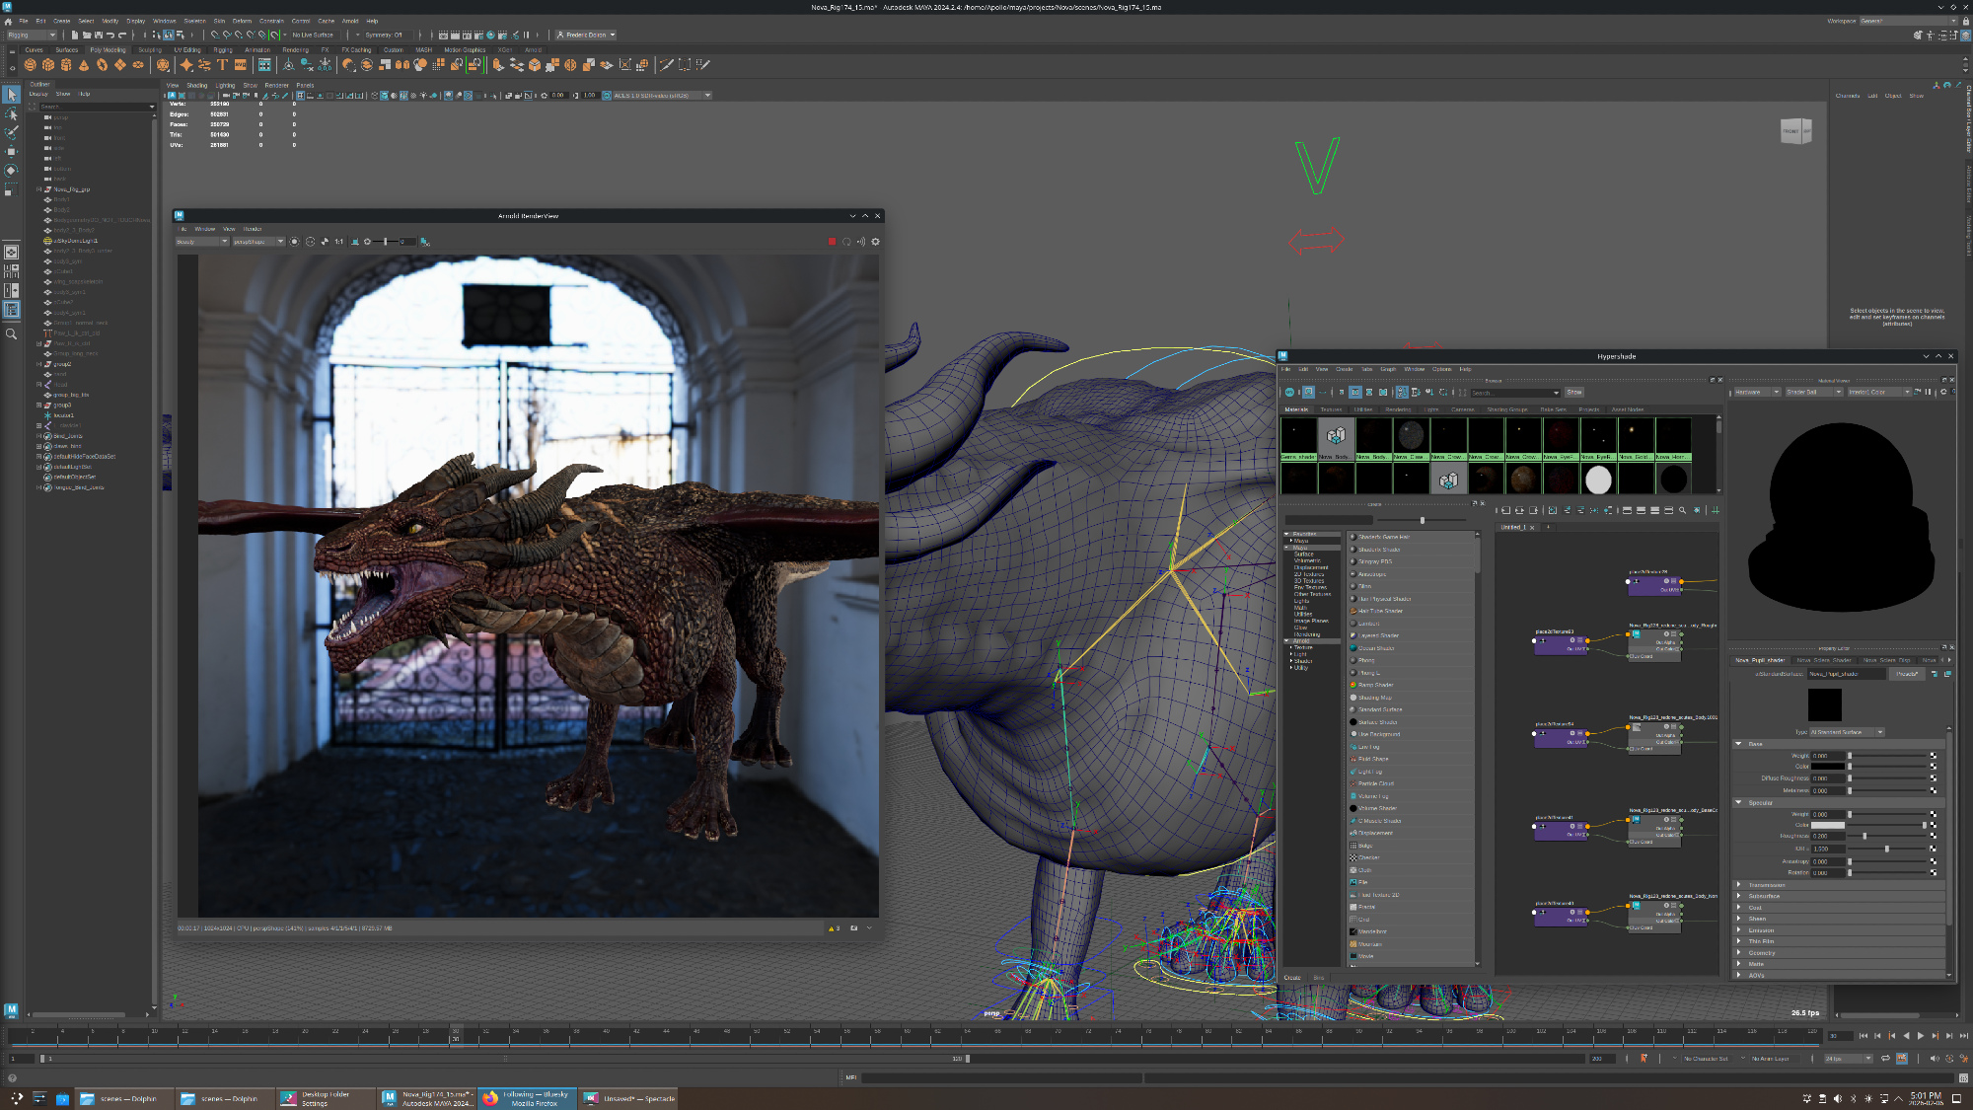Image resolution: width=1973 pixels, height=1110 pixels.
Task: Click the Show button next to Hypershade search
Action: (1573, 392)
